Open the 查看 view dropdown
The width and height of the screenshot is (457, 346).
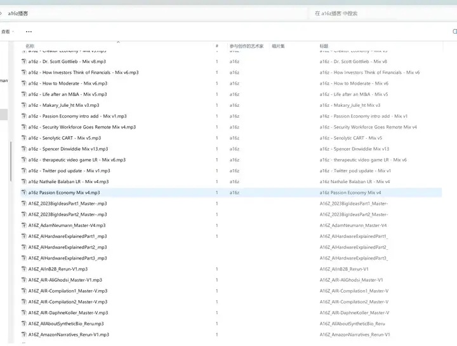coord(7,32)
